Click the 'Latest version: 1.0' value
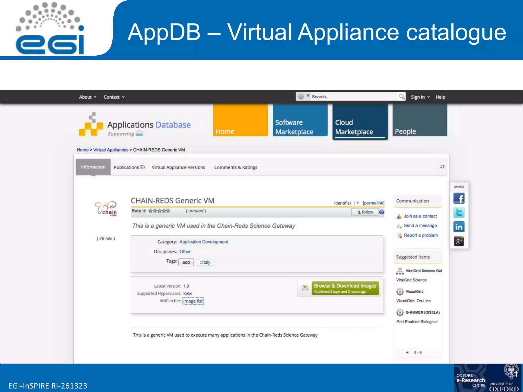This screenshot has height=392, width=523. point(186,286)
